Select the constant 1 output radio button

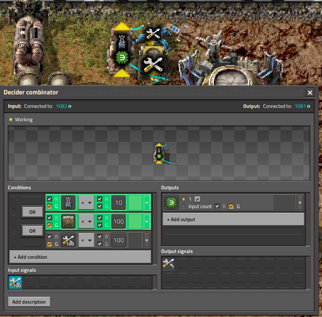[184, 199]
